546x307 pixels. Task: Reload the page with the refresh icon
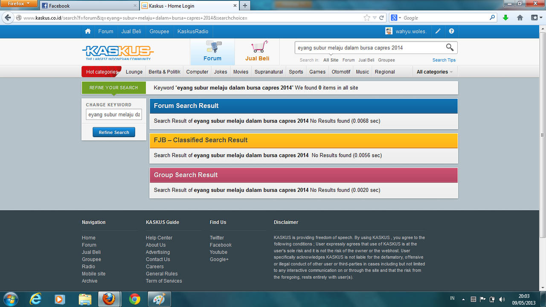(x=382, y=18)
